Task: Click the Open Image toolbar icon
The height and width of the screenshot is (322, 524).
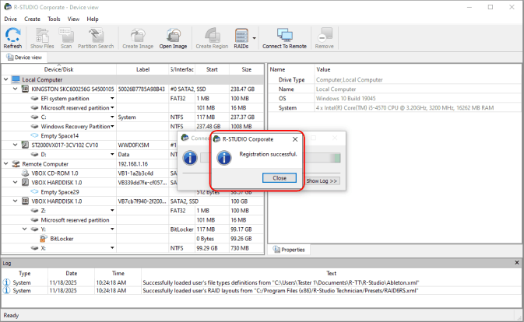Action: (x=174, y=37)
